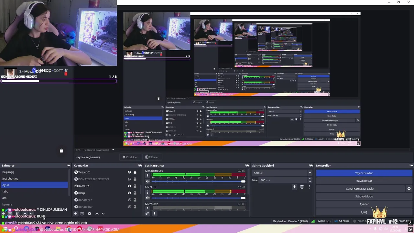Add a scene transition with plus icon
This screenshot has height=233, width=414.
pyautogui.click(x=294, y=187)
